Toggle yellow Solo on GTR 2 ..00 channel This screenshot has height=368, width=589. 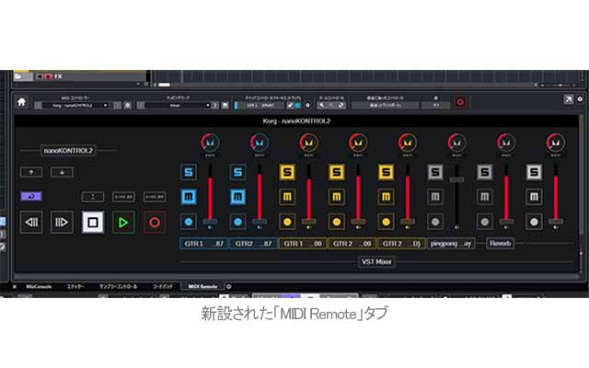point(337,172)
